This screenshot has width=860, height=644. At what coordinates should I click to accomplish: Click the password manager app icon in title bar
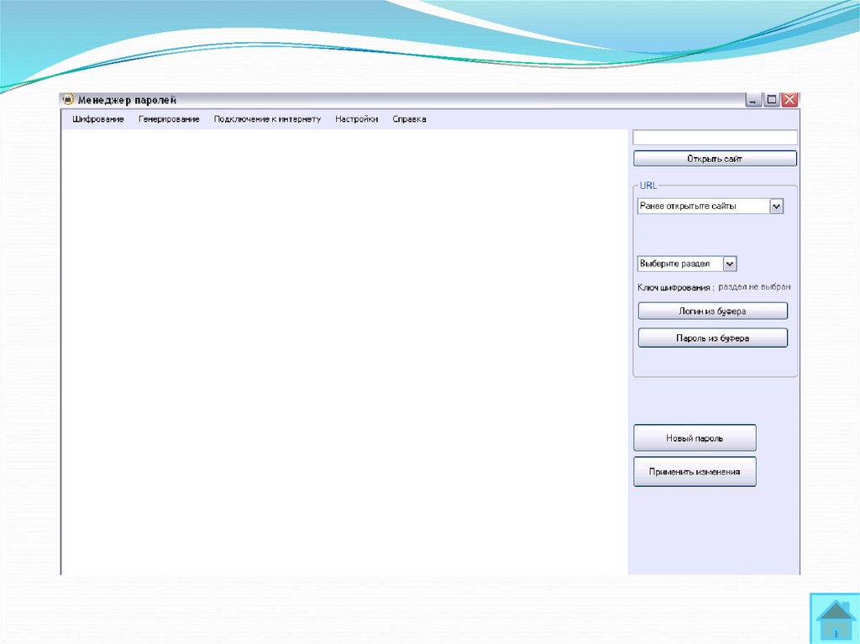(x=70, y=100)
